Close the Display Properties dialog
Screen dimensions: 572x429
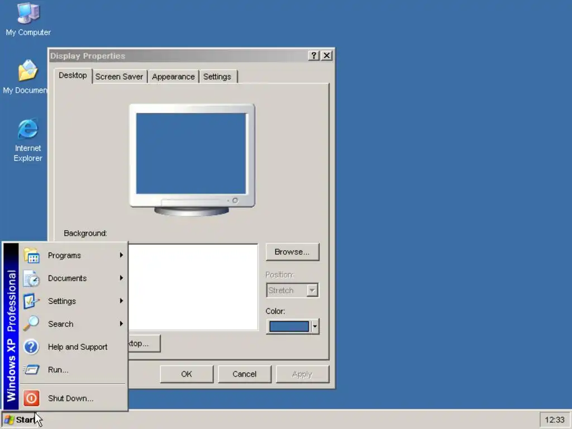(327, 55)
